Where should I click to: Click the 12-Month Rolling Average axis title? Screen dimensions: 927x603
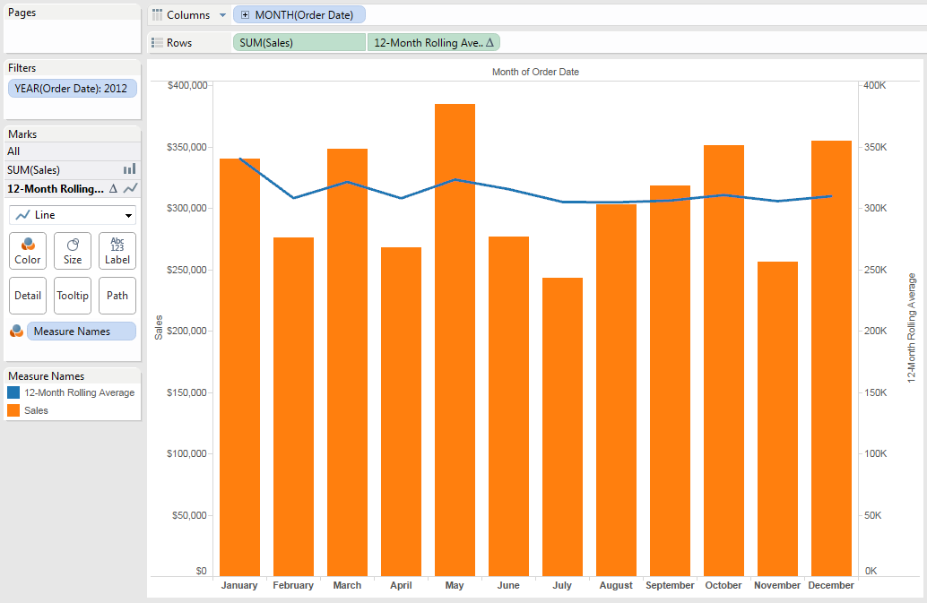pyautogui.click(x=911, y=328)
